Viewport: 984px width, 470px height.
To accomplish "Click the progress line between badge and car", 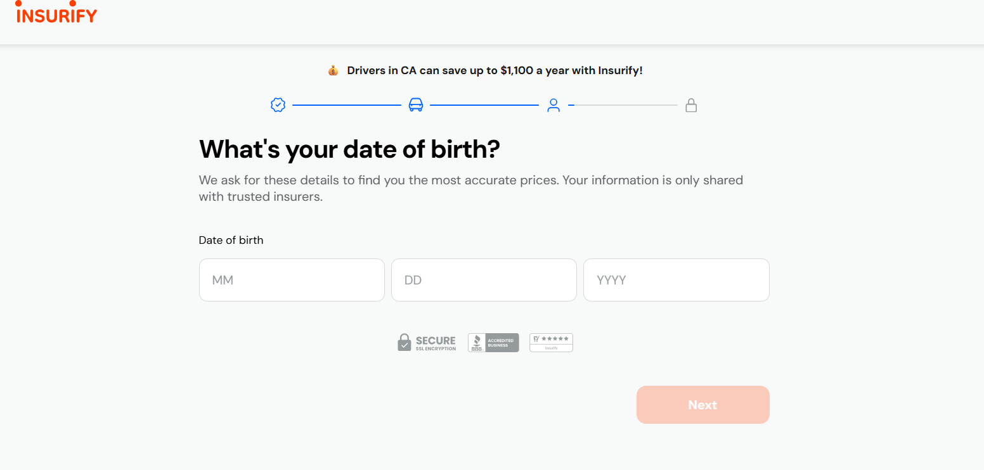I will 347,105.
